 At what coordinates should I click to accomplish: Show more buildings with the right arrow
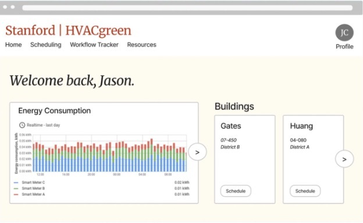[344, 159]
